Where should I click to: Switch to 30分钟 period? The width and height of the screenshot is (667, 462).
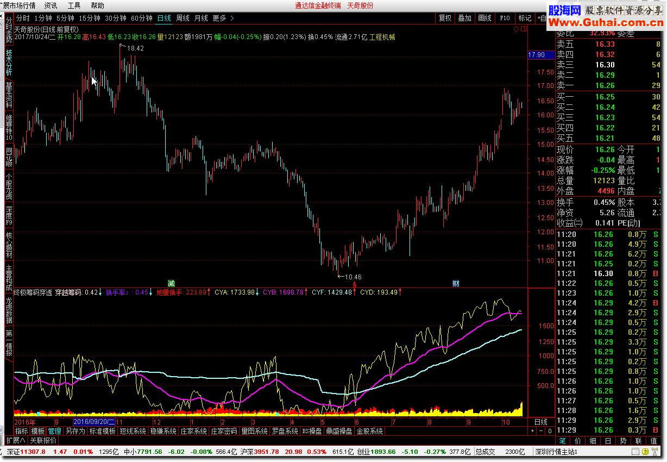click(x=116, y=18)
